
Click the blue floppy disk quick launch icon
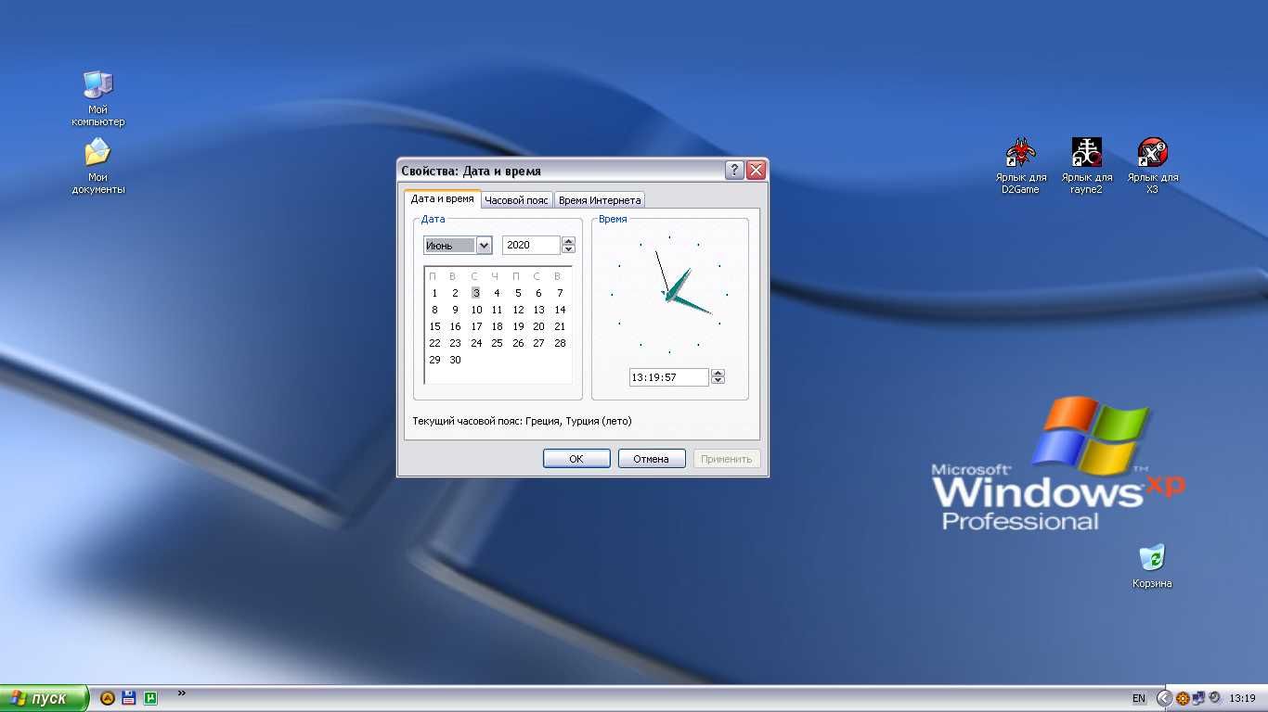129,698
